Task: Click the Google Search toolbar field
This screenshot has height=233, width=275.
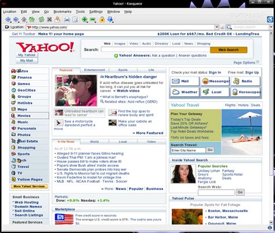Action: coord(251,27)
